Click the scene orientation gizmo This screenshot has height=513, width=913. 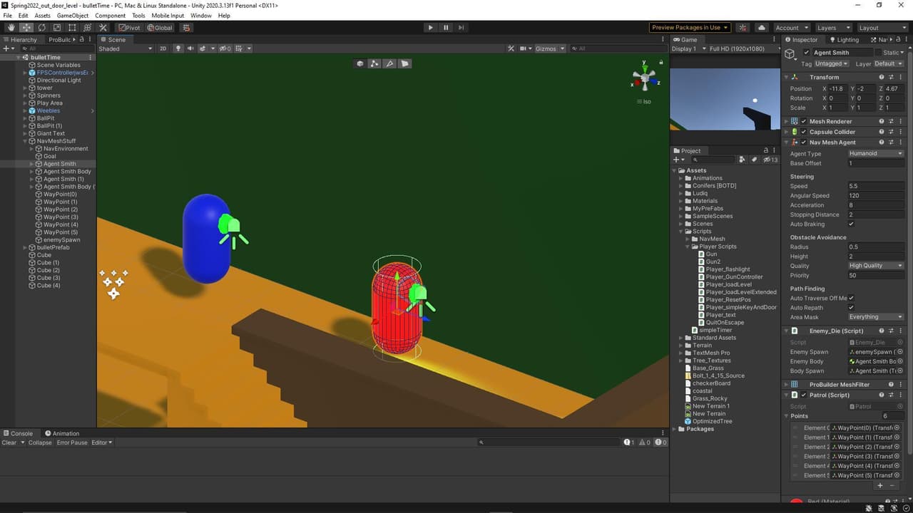pos(644,77)
